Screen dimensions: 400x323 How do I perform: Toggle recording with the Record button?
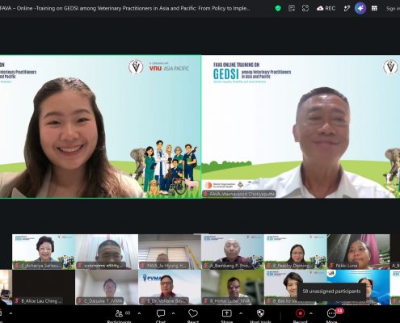coord(300,313)
